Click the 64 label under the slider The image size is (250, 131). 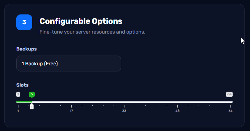[230, 111]
